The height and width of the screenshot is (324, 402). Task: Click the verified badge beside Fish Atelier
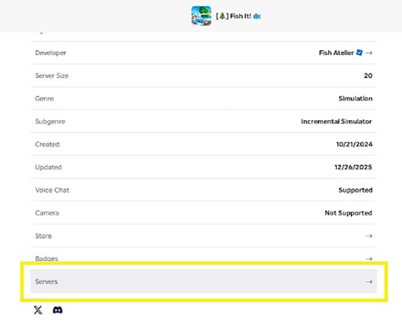point(359,53)
